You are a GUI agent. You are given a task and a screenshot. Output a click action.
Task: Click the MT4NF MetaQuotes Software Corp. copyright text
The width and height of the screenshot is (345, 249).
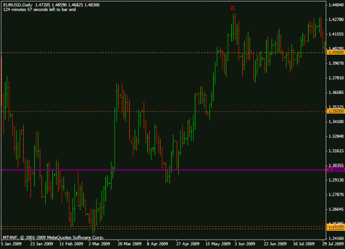(53, 237)
